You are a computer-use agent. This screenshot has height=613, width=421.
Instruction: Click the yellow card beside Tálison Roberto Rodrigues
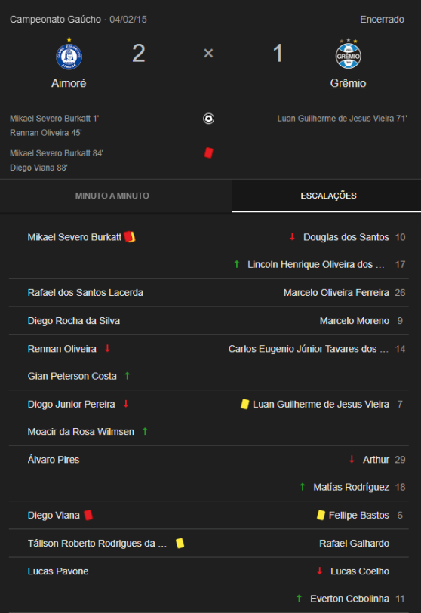(180, 543)
